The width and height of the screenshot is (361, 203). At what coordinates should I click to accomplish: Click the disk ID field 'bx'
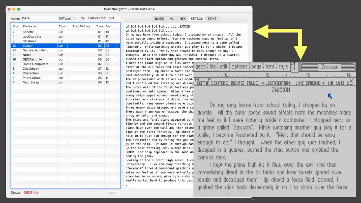pyautogui.click(x=75, y=18)
